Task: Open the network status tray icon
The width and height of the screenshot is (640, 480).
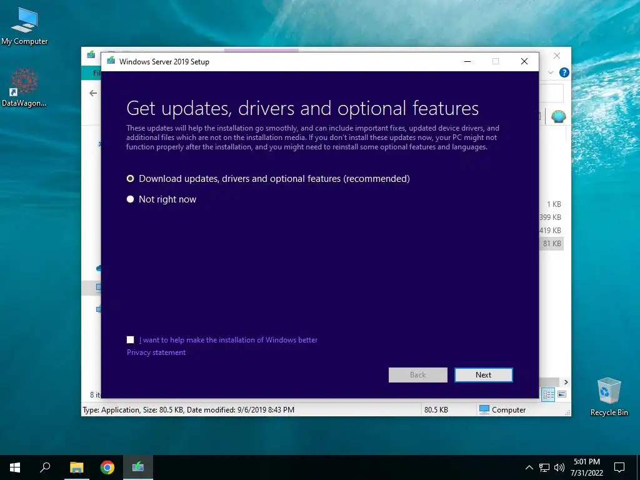Action: click(544, 467)
